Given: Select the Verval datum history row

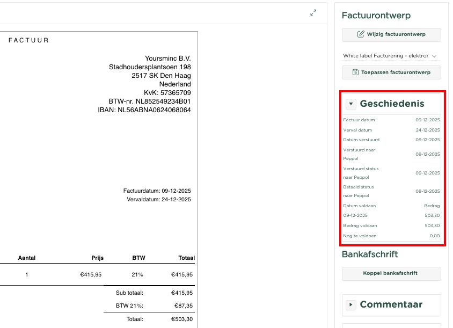Looking at the screenshot, I should (391, 130).
